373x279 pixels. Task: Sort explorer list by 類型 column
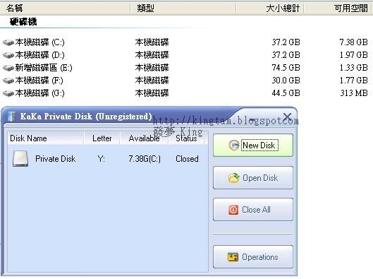[x=183, y=8]
